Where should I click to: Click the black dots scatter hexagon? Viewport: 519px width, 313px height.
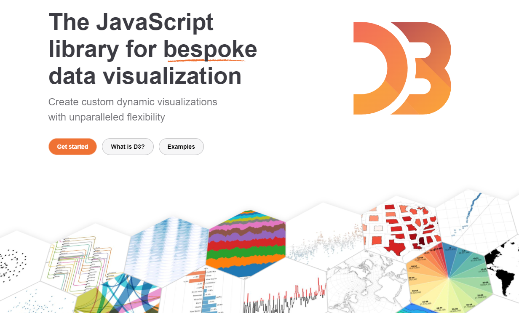tap(15, 260)
